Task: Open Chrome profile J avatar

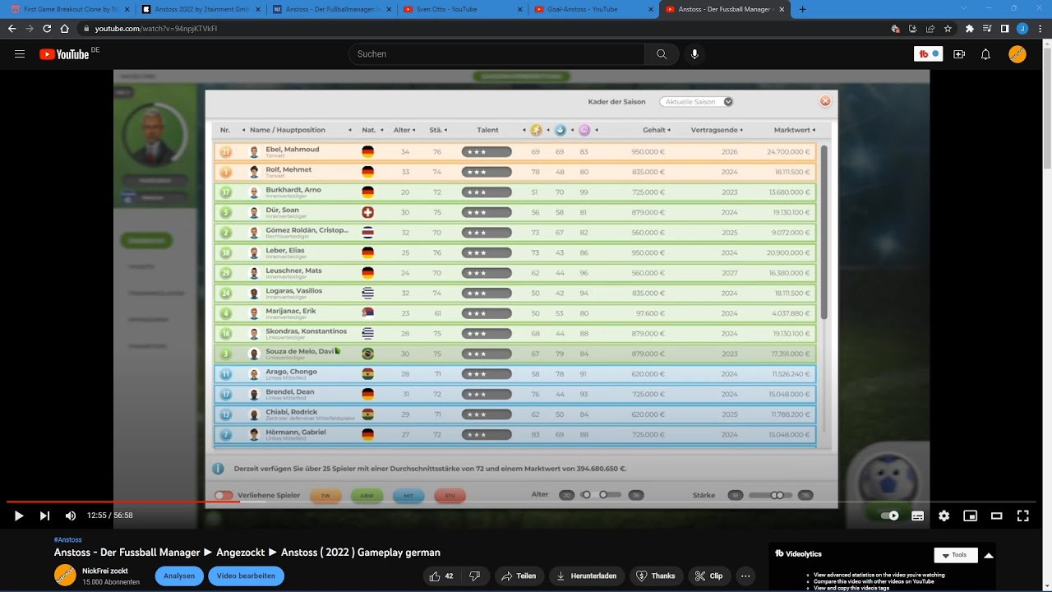Action: pos(1022,28)
